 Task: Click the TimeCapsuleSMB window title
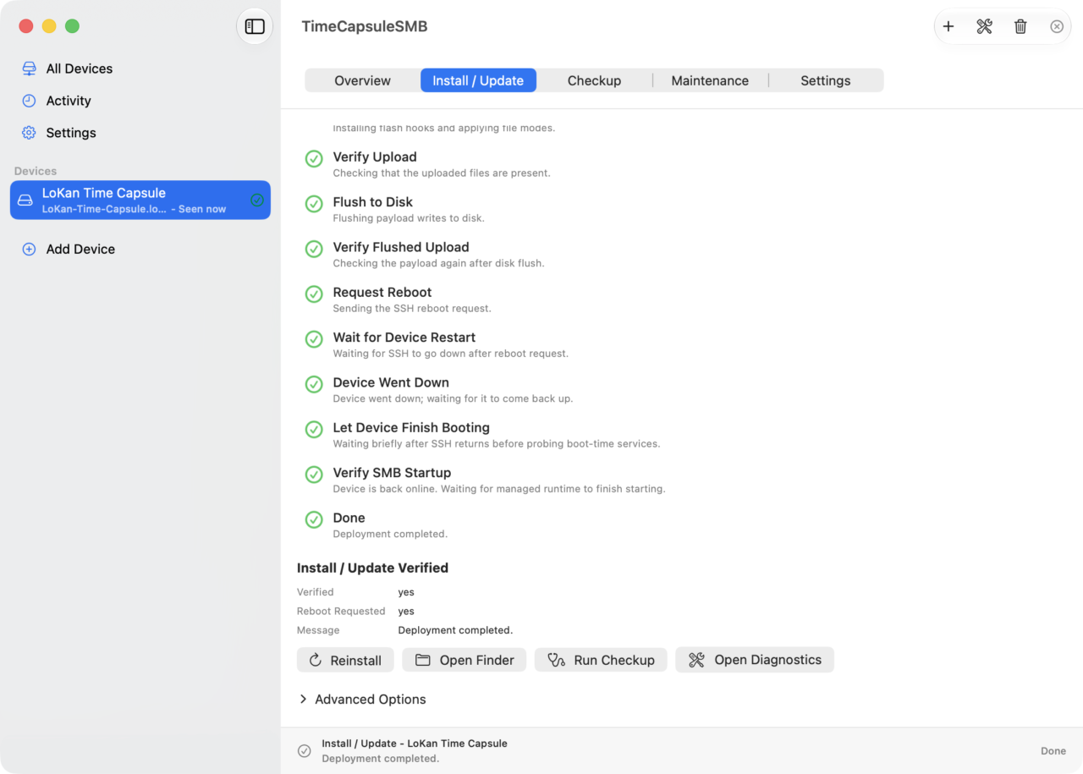point(365,26)
